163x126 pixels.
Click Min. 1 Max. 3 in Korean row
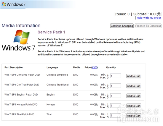[104, 106]
